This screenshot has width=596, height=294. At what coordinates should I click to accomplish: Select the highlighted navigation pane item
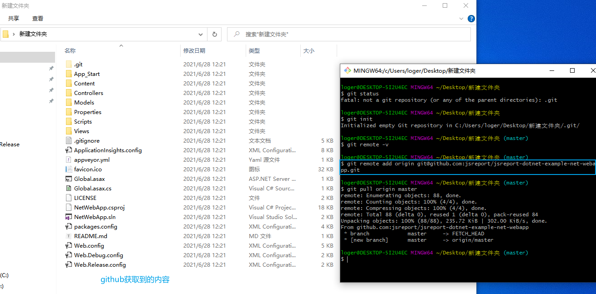tap(27, 57)
